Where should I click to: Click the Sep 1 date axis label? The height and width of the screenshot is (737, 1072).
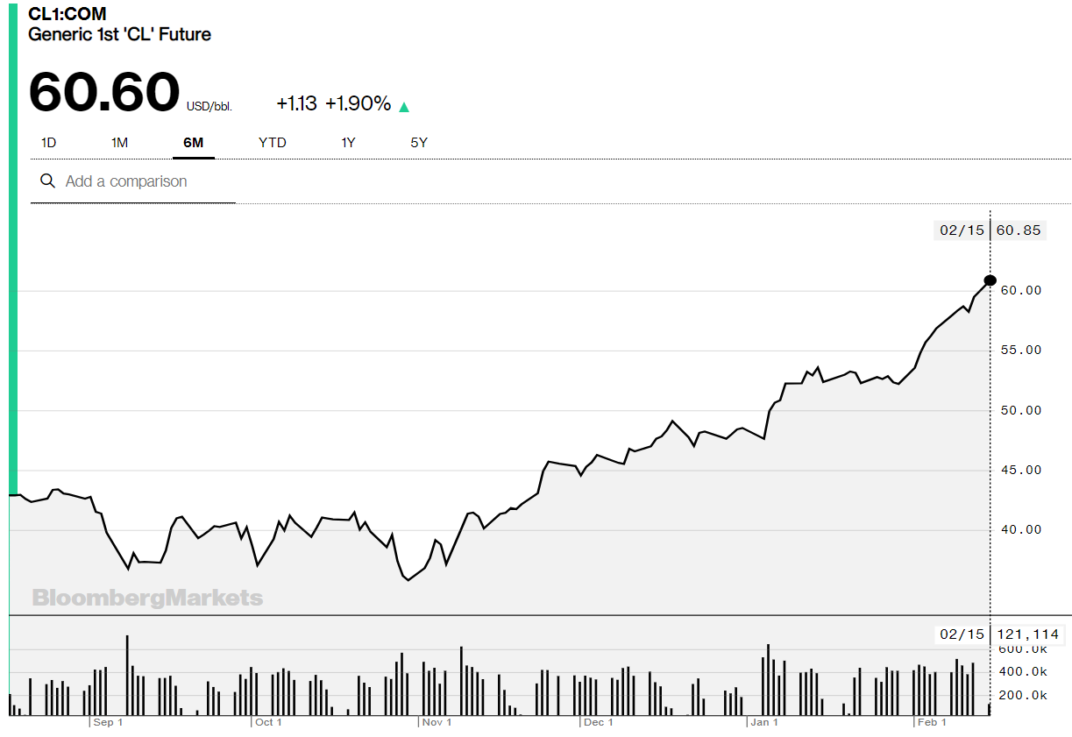108,722
